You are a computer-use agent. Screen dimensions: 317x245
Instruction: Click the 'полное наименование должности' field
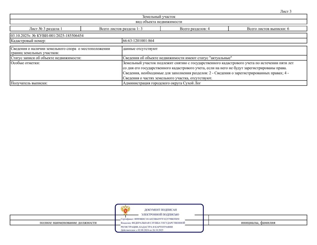pos(68,223)
